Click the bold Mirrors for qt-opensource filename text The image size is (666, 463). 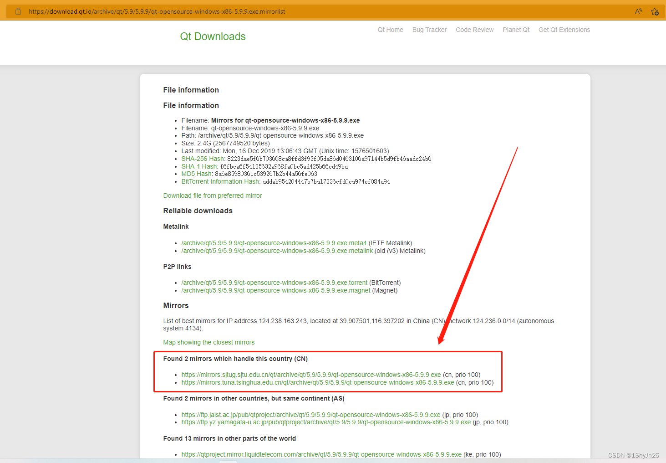(x=285, y=120)
